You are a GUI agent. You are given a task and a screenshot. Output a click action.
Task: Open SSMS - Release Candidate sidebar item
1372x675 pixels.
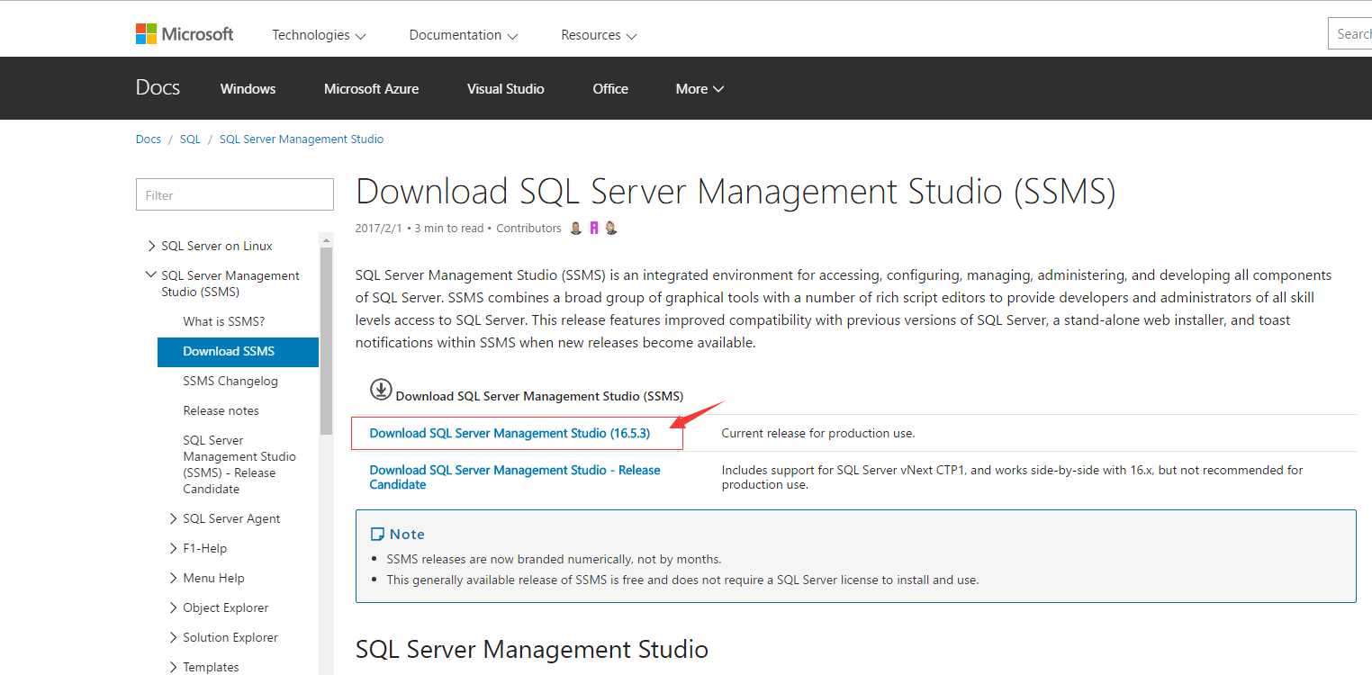click(x=239, y=464)
